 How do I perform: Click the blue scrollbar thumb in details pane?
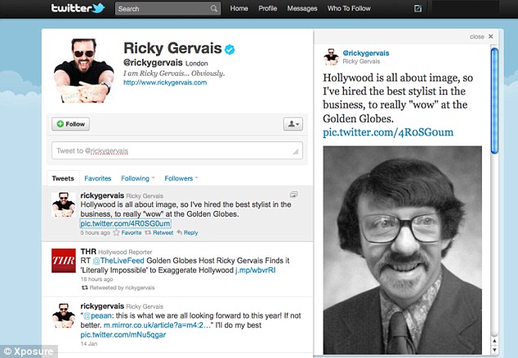(494, 101)
